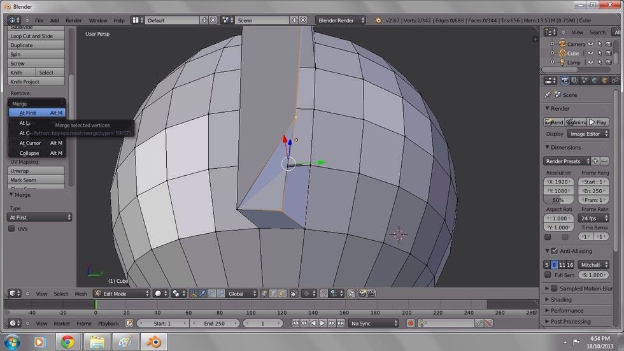Image resolution: width=624 pixels, height=351 pixels.
Task: Select the translate manipulator arrow icon
Action: pyautogui.click(x=202, y=294)
